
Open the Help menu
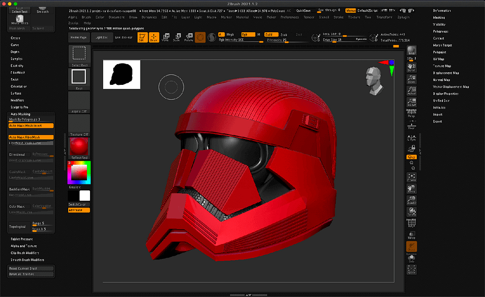87,23
